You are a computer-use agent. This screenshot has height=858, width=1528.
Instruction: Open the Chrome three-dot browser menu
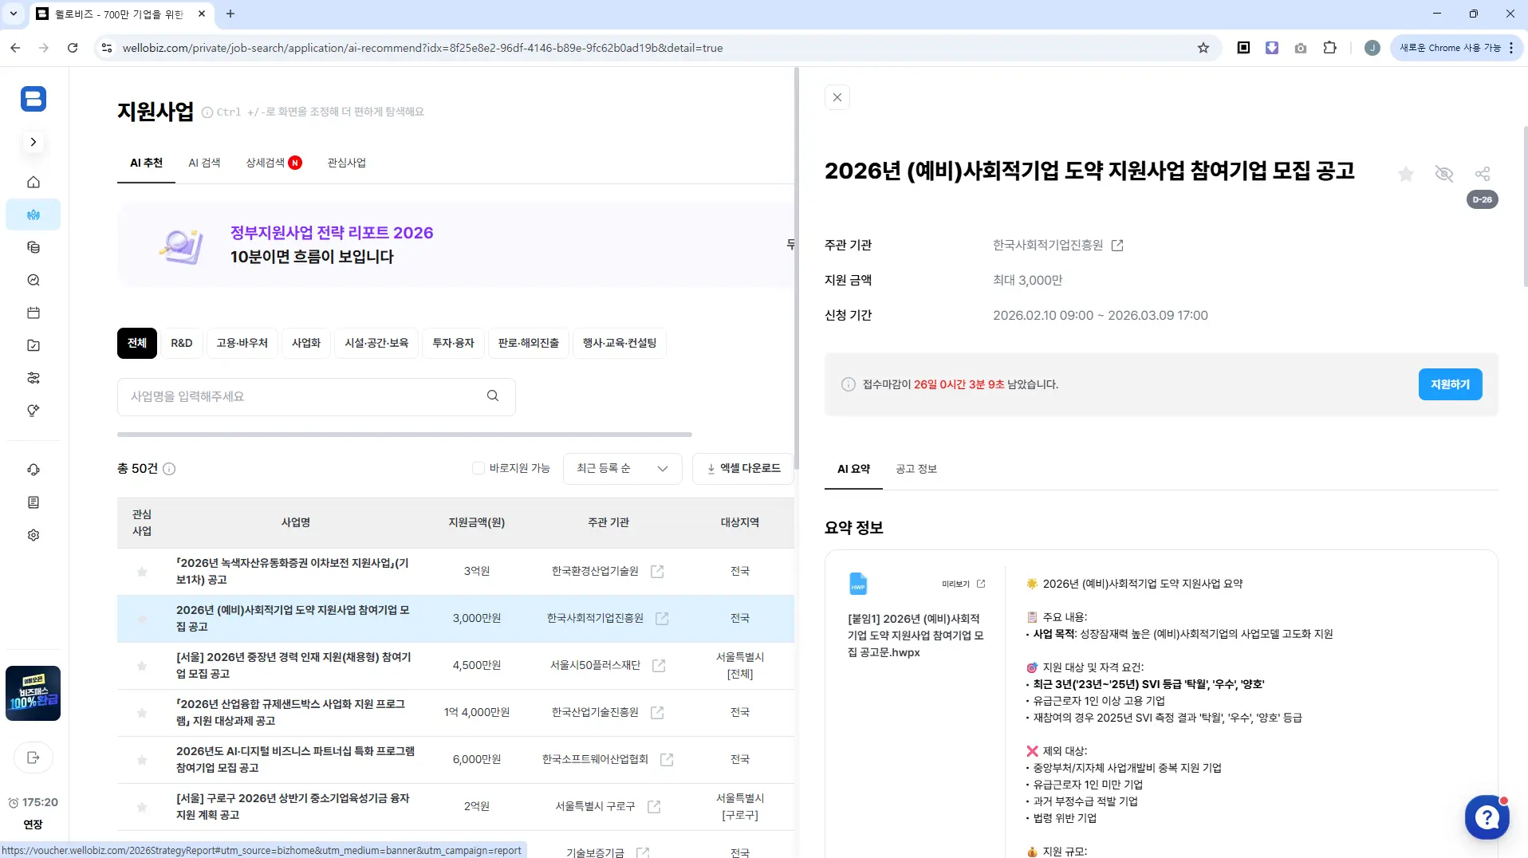1511,48
